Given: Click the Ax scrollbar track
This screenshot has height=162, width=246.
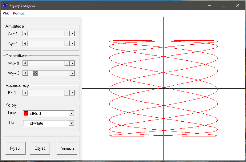Looking at the screenshot, I should 46,34.
